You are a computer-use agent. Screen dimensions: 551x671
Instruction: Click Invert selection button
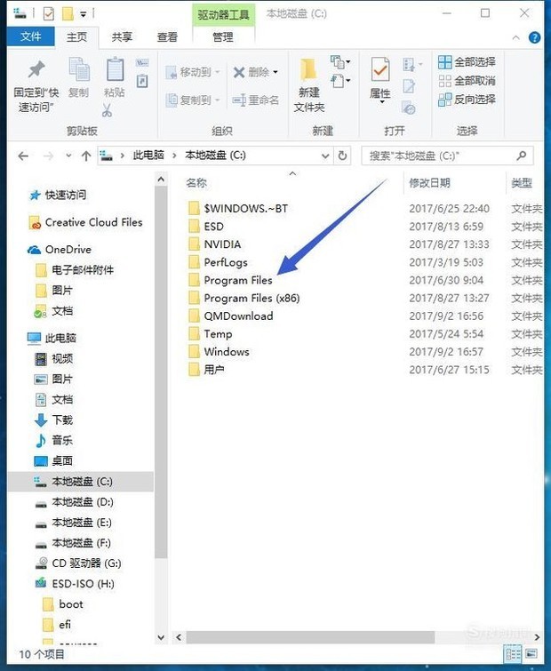click(467, 100)
